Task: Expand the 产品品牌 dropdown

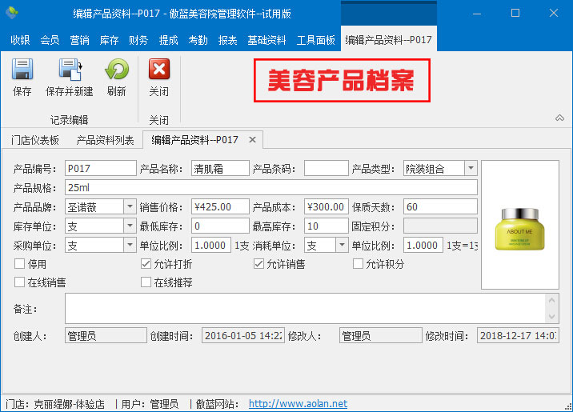Action: pyautogui.click(x=130, y=206)
